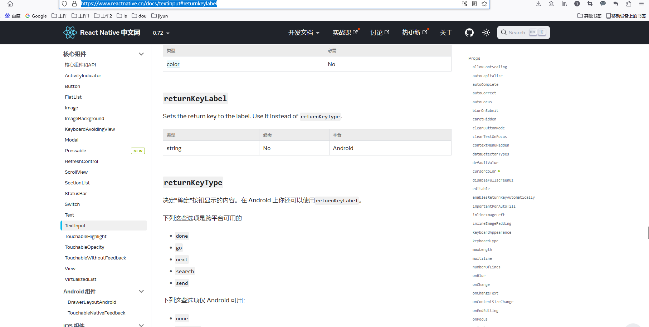This screenshot has width=649, height=327.
Task: Collapse the 核心组件 section
Action: (141, 54)
